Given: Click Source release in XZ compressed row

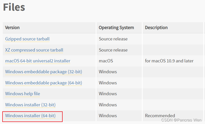Looking at the screenshot, I should coord(113,50).
